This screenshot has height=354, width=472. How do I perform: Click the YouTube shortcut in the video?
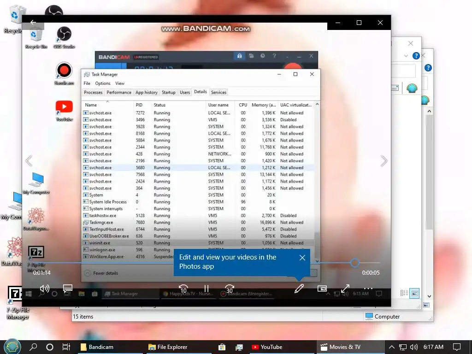pyautogui.click(x=64, y=111)
